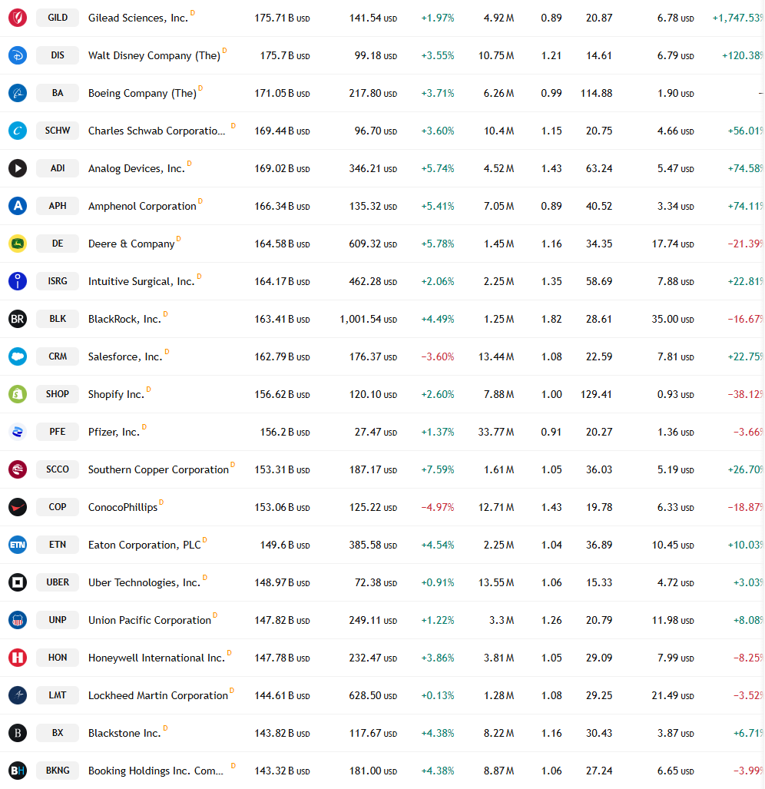Click Pfizer volume 33.77 M
Screen dimensions: 765x789
click(x=496, y=432)
